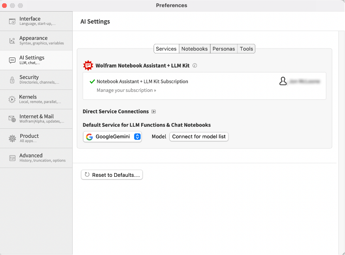Switch to the Notebooks tab
Screen dimensions: 345x255
pyautogui.click(x=194, y=49)
